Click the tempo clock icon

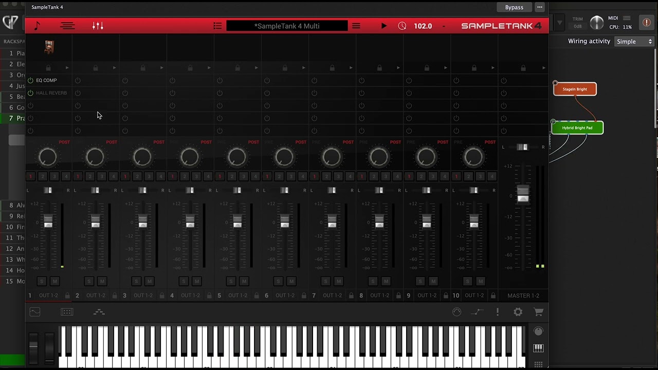coord(402,26)
